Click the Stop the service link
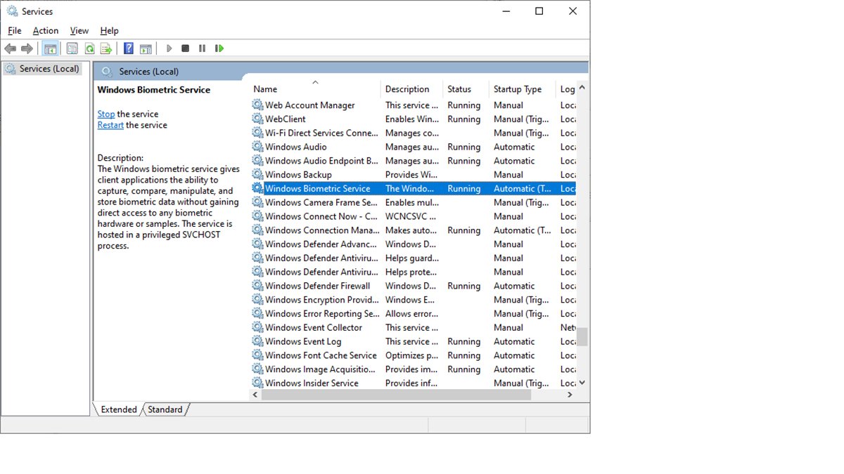The width and height of the screenshot is (844, 474). point(105,113)
